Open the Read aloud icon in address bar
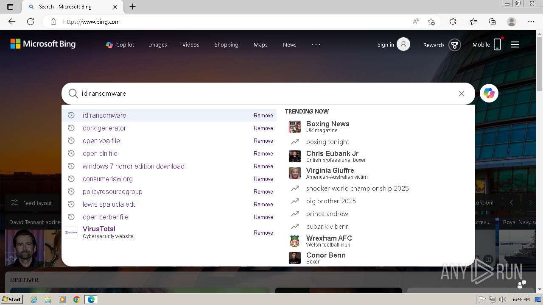Image resolution: width=543 pixels, height=305 pixels. coord(416,22)
